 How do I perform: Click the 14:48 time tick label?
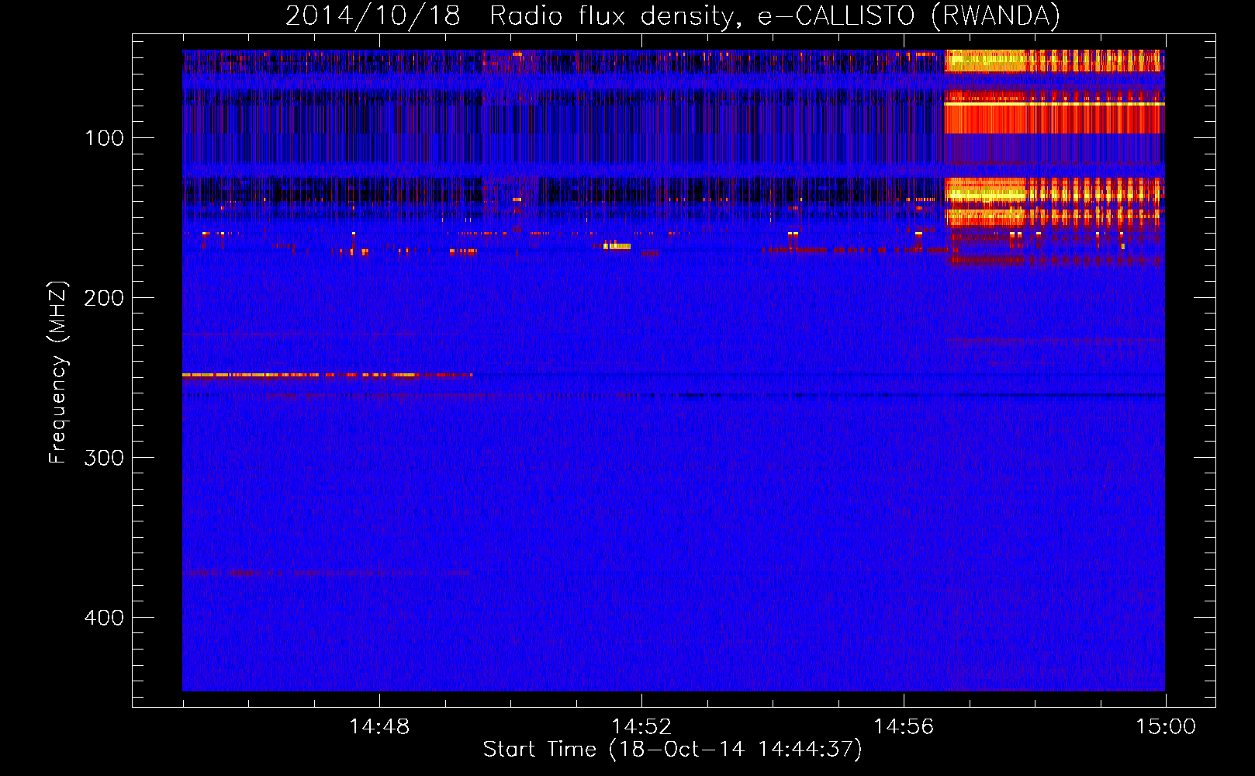(x=379, y=727)
